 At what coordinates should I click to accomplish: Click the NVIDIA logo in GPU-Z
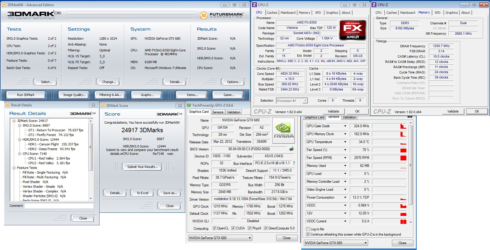[284, 130]
